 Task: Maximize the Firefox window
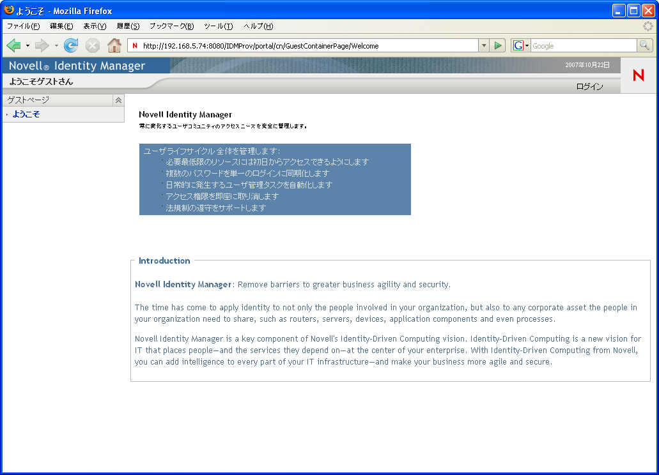pos(633,10)
